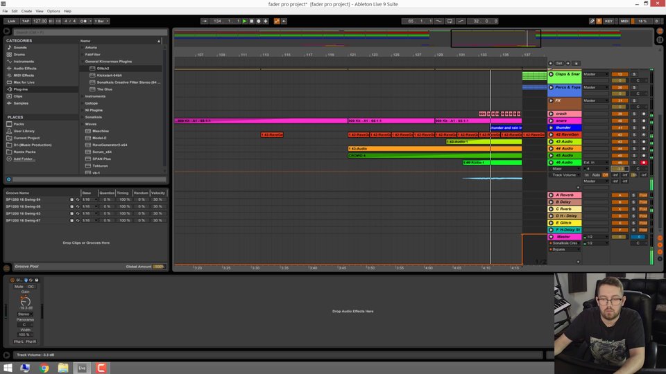Toggle the Loop switch in control bar
Screen dimensions: 666x374
[x=450, y=21]
